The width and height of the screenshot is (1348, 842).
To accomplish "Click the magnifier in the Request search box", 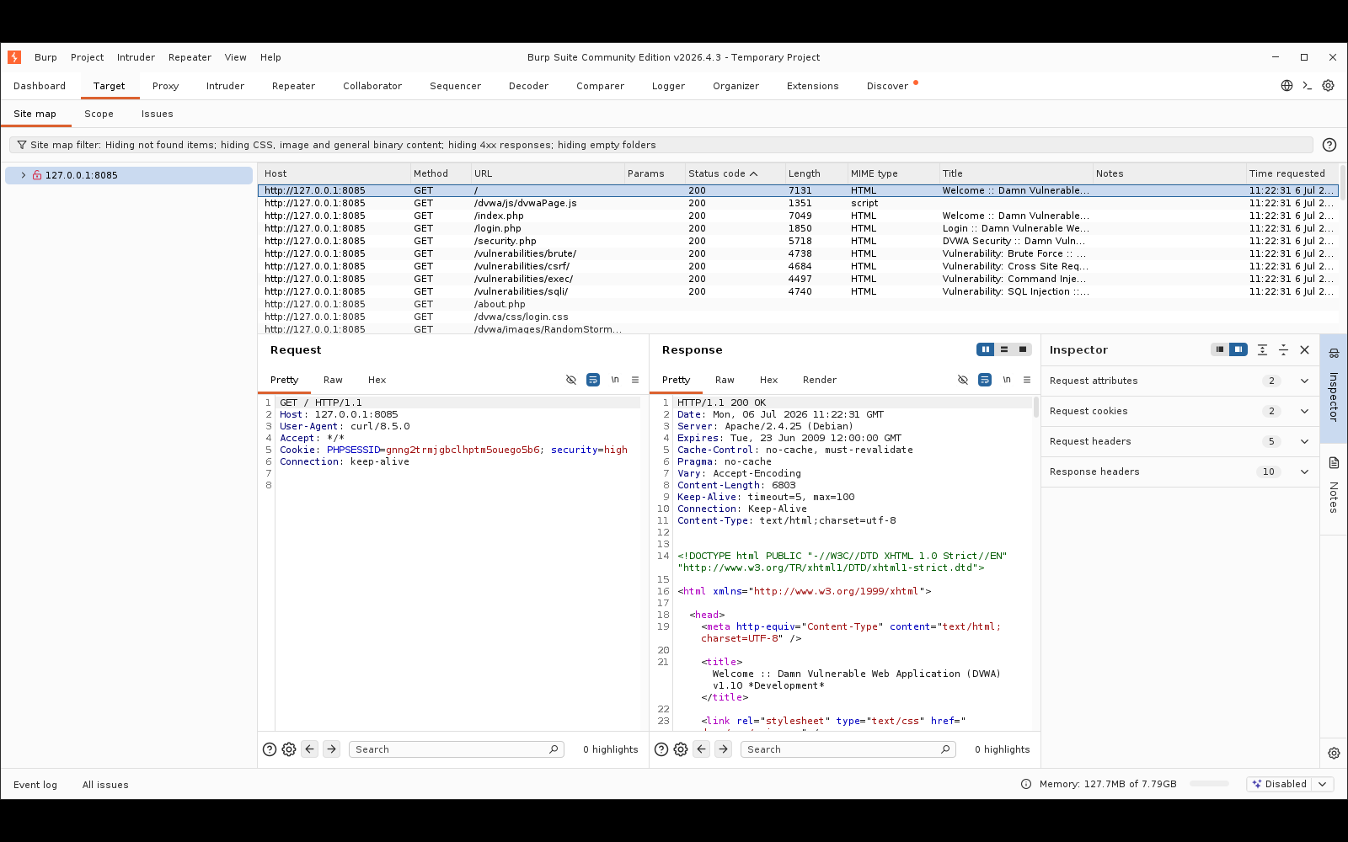I will click(x=554, y=749).
